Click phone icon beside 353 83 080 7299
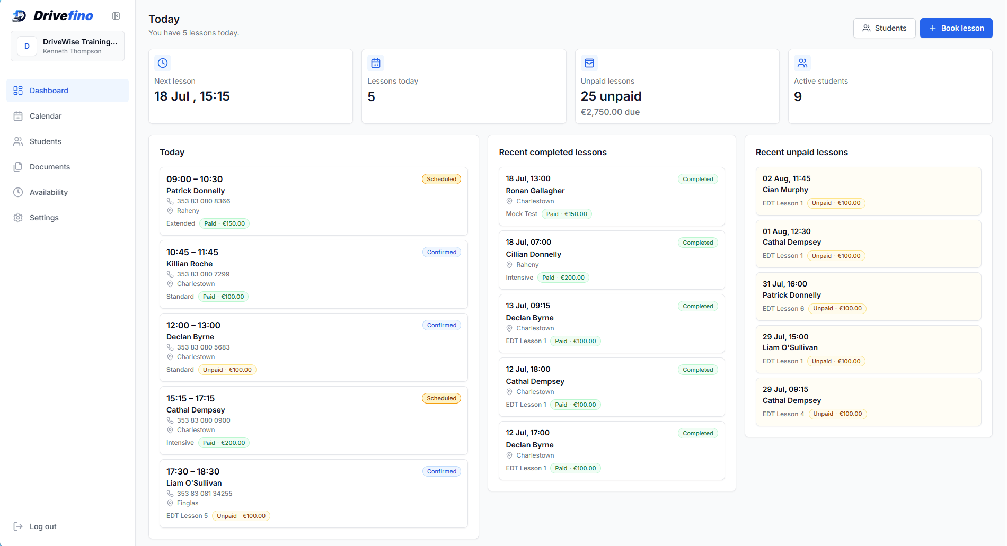 (170, 274)
